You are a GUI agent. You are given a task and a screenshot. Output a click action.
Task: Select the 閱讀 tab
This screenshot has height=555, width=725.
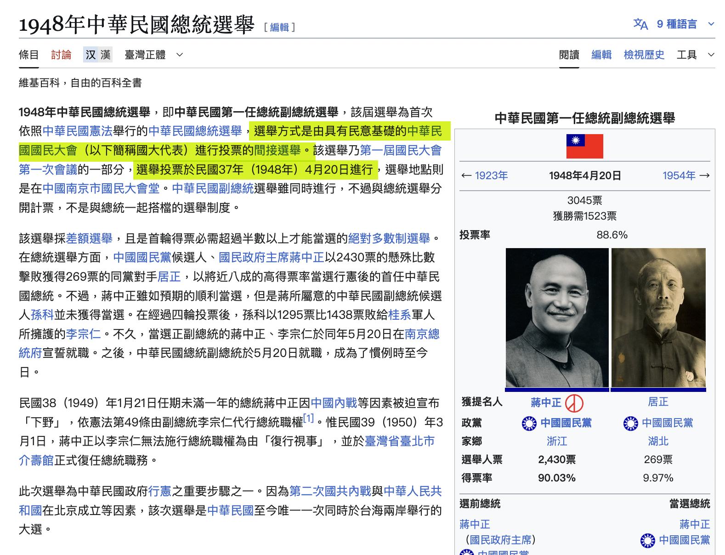[x=569, y=55]
